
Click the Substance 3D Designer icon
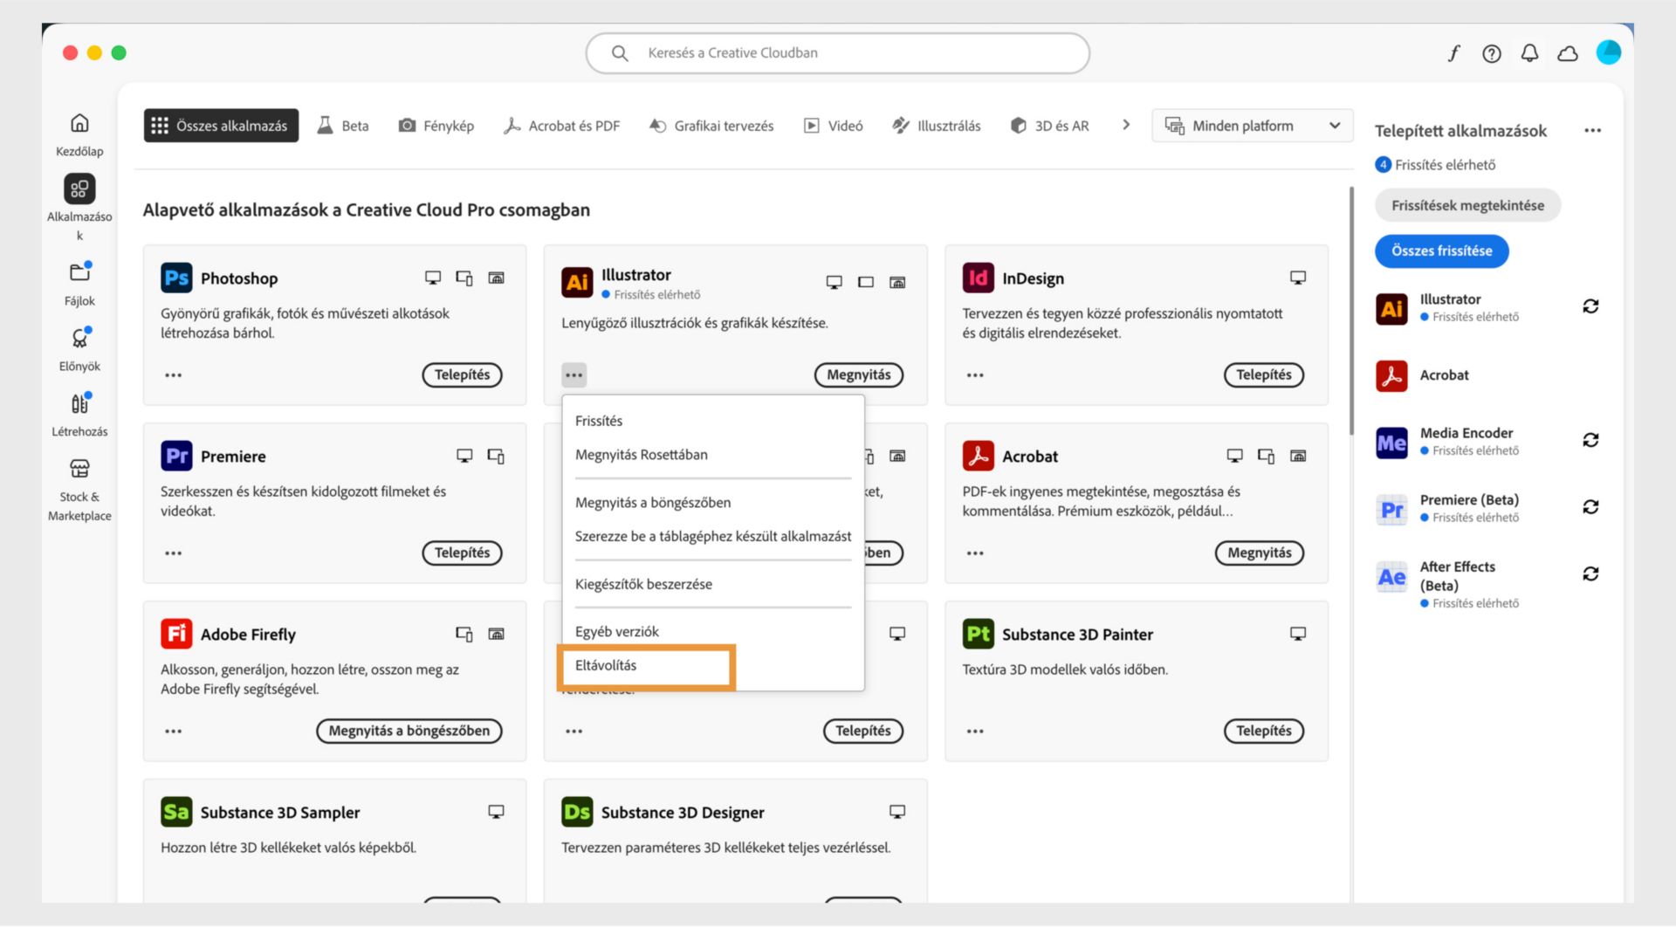click(x=577, y=812)
